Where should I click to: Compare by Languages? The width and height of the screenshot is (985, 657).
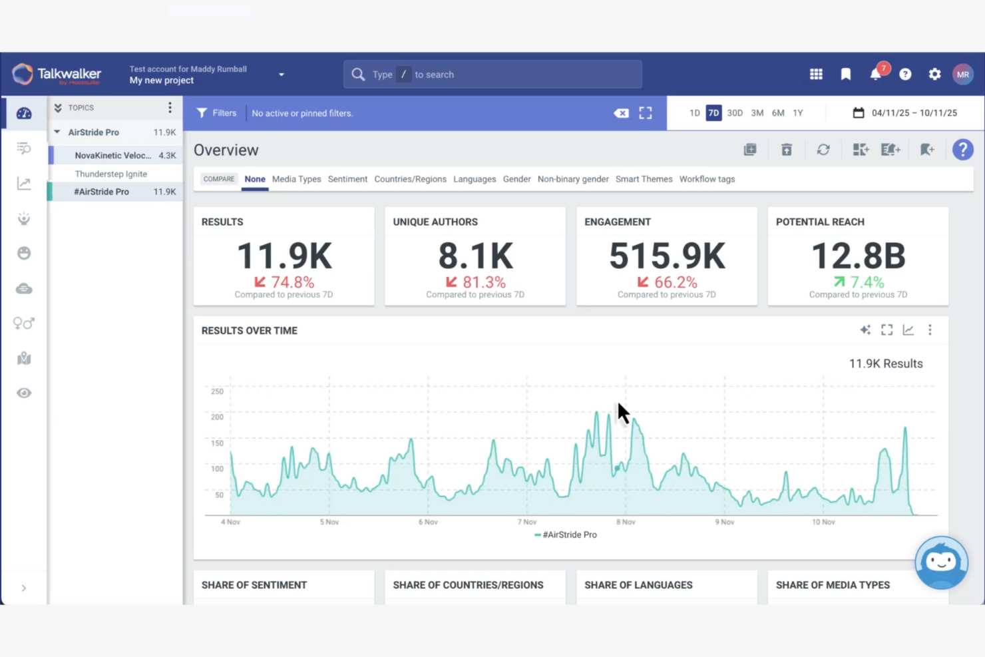click(x=475, y=179)
